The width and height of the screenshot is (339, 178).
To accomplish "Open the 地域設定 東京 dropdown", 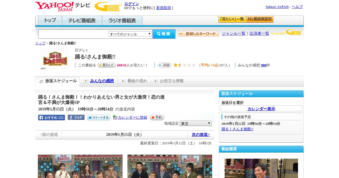I will point(195,123).
